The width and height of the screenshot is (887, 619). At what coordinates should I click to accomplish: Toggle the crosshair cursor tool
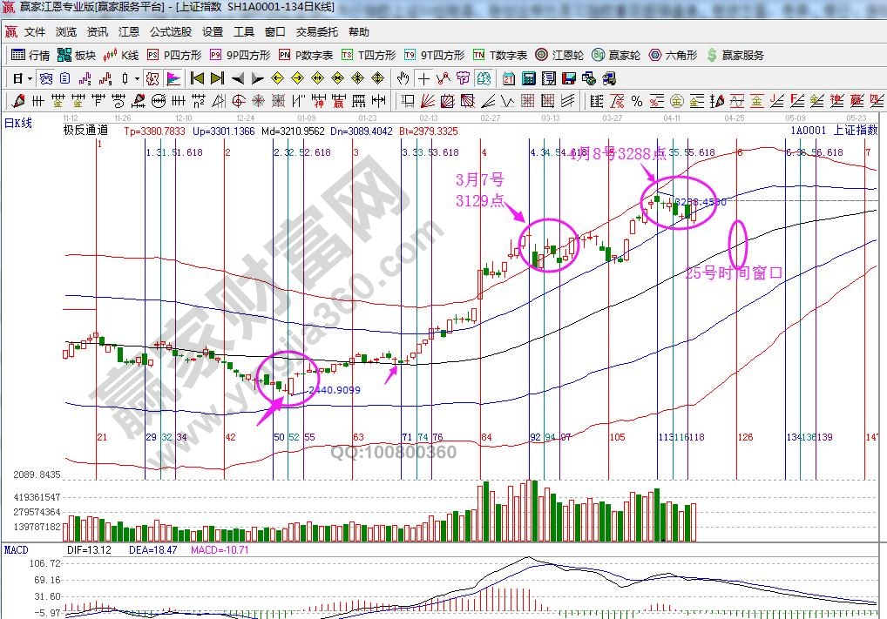[x=424, y=78]
